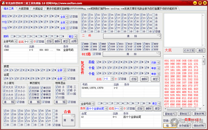Click the results list vertical scrollbar
The image size is (208, 130).
pos(203,81)
